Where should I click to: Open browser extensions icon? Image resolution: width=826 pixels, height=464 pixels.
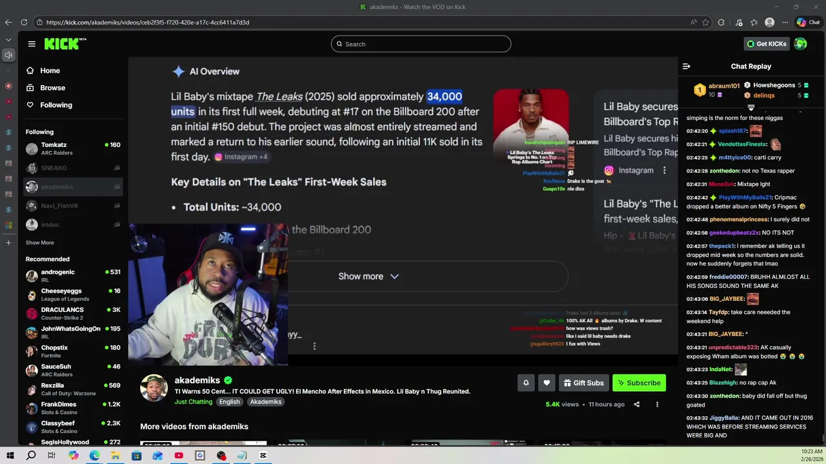721,23
